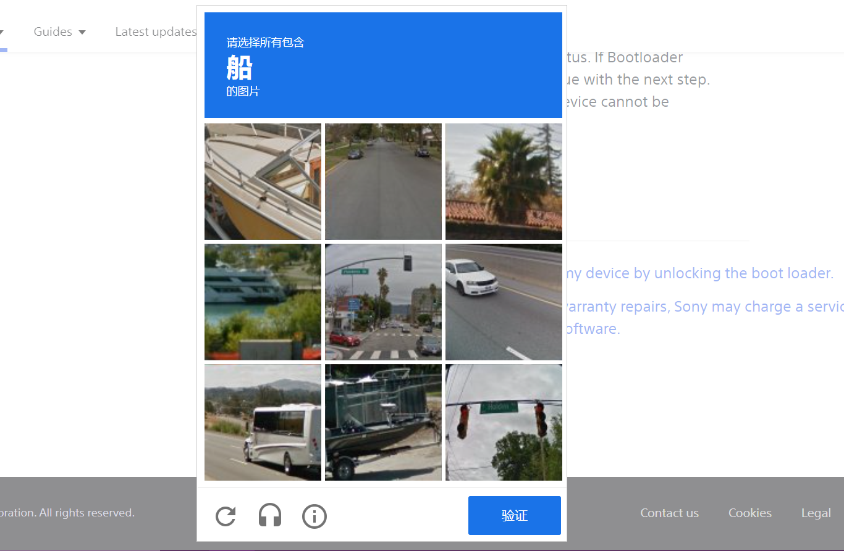Open the Legal footer link

pos(816,513)
